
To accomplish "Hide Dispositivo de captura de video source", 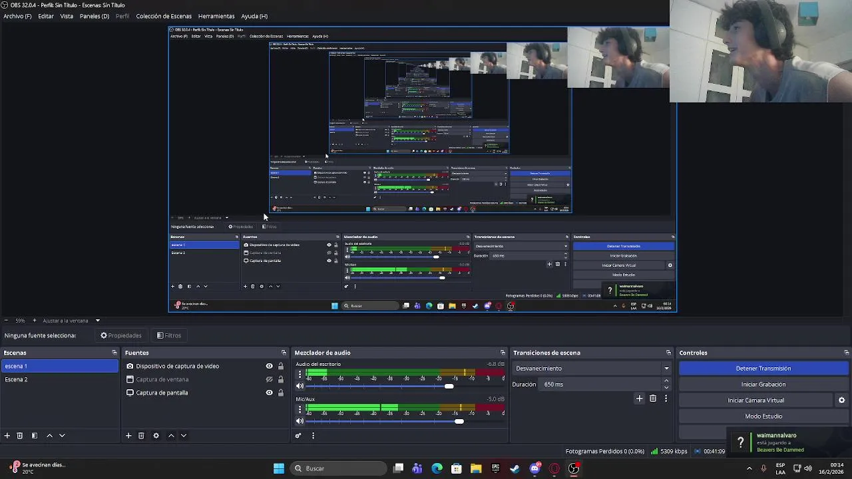I will [x=269, y=366].
